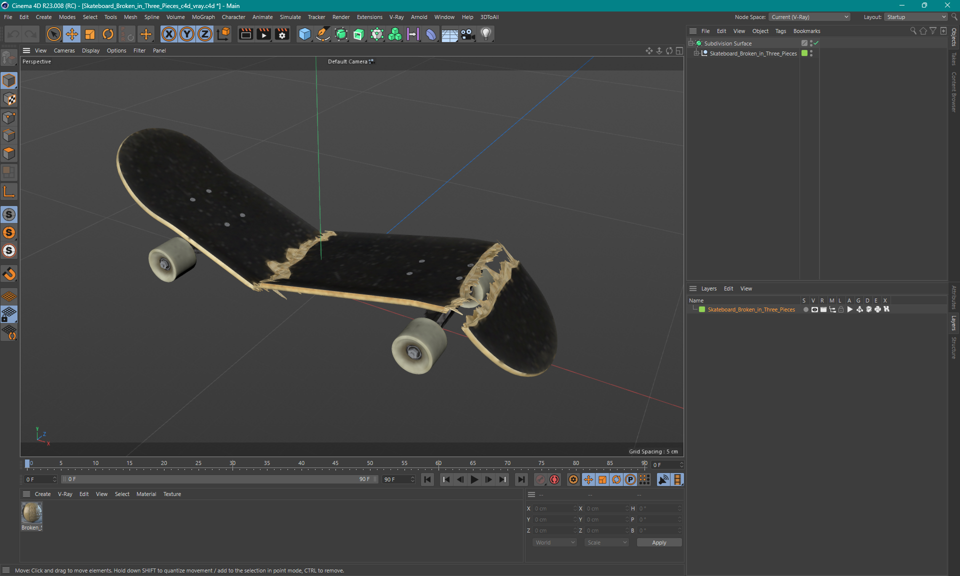The height and width of the screenshot is (576, 960).
Task: Open the Simulate menu
Action: 290,17
